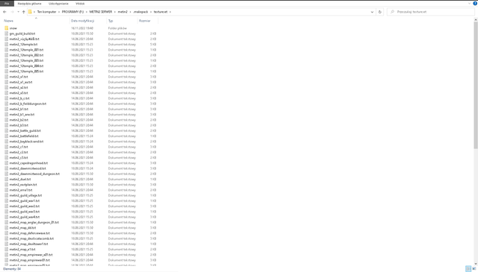Viewport: 478px width, 272px height.
Task: Expand chevron after textureset breadcrumb
Action: (170, 12)
